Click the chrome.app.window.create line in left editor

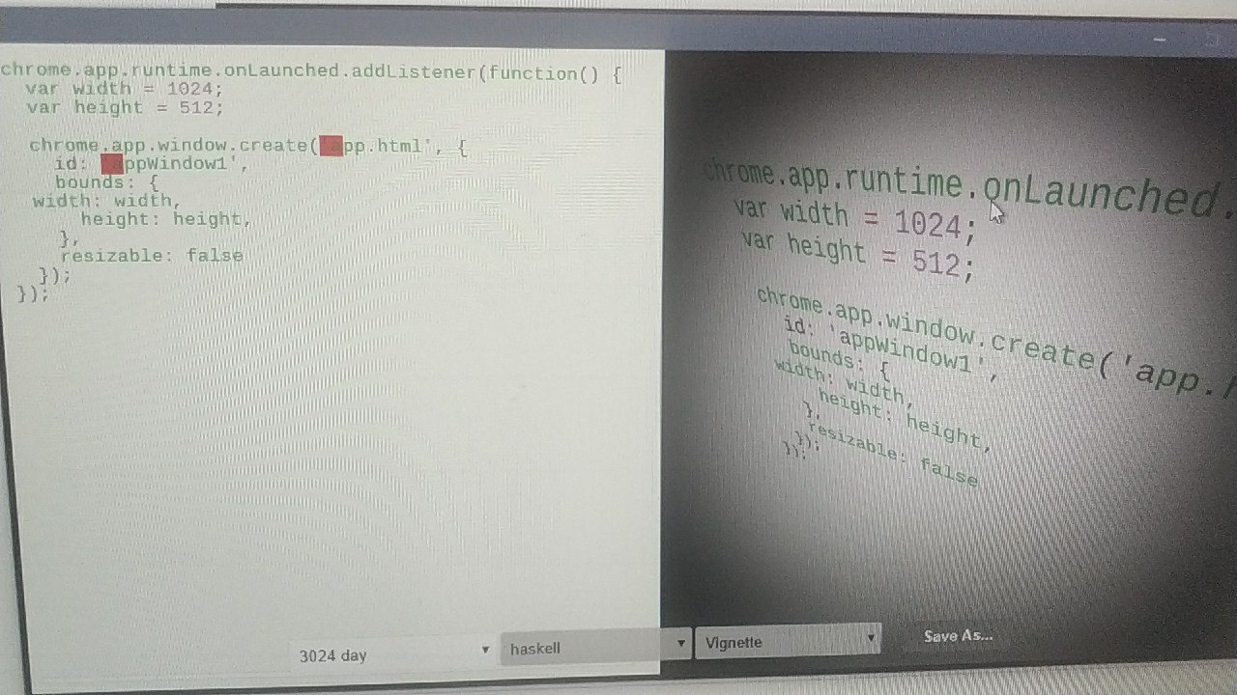tap(248, 146)
